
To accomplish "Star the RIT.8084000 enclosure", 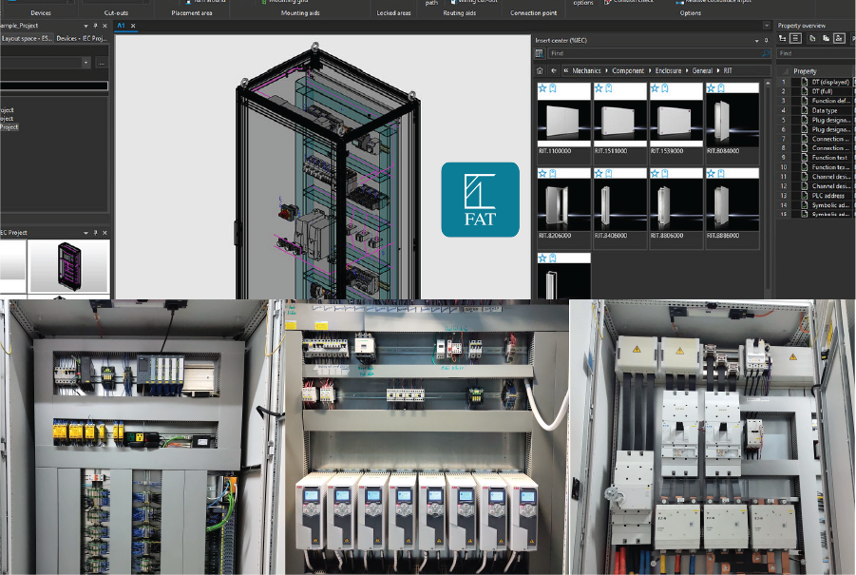I will click(711, 88).
